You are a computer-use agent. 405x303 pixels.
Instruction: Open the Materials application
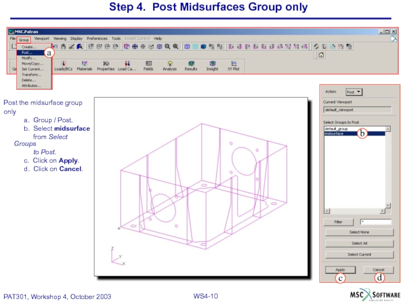point(85,66)
